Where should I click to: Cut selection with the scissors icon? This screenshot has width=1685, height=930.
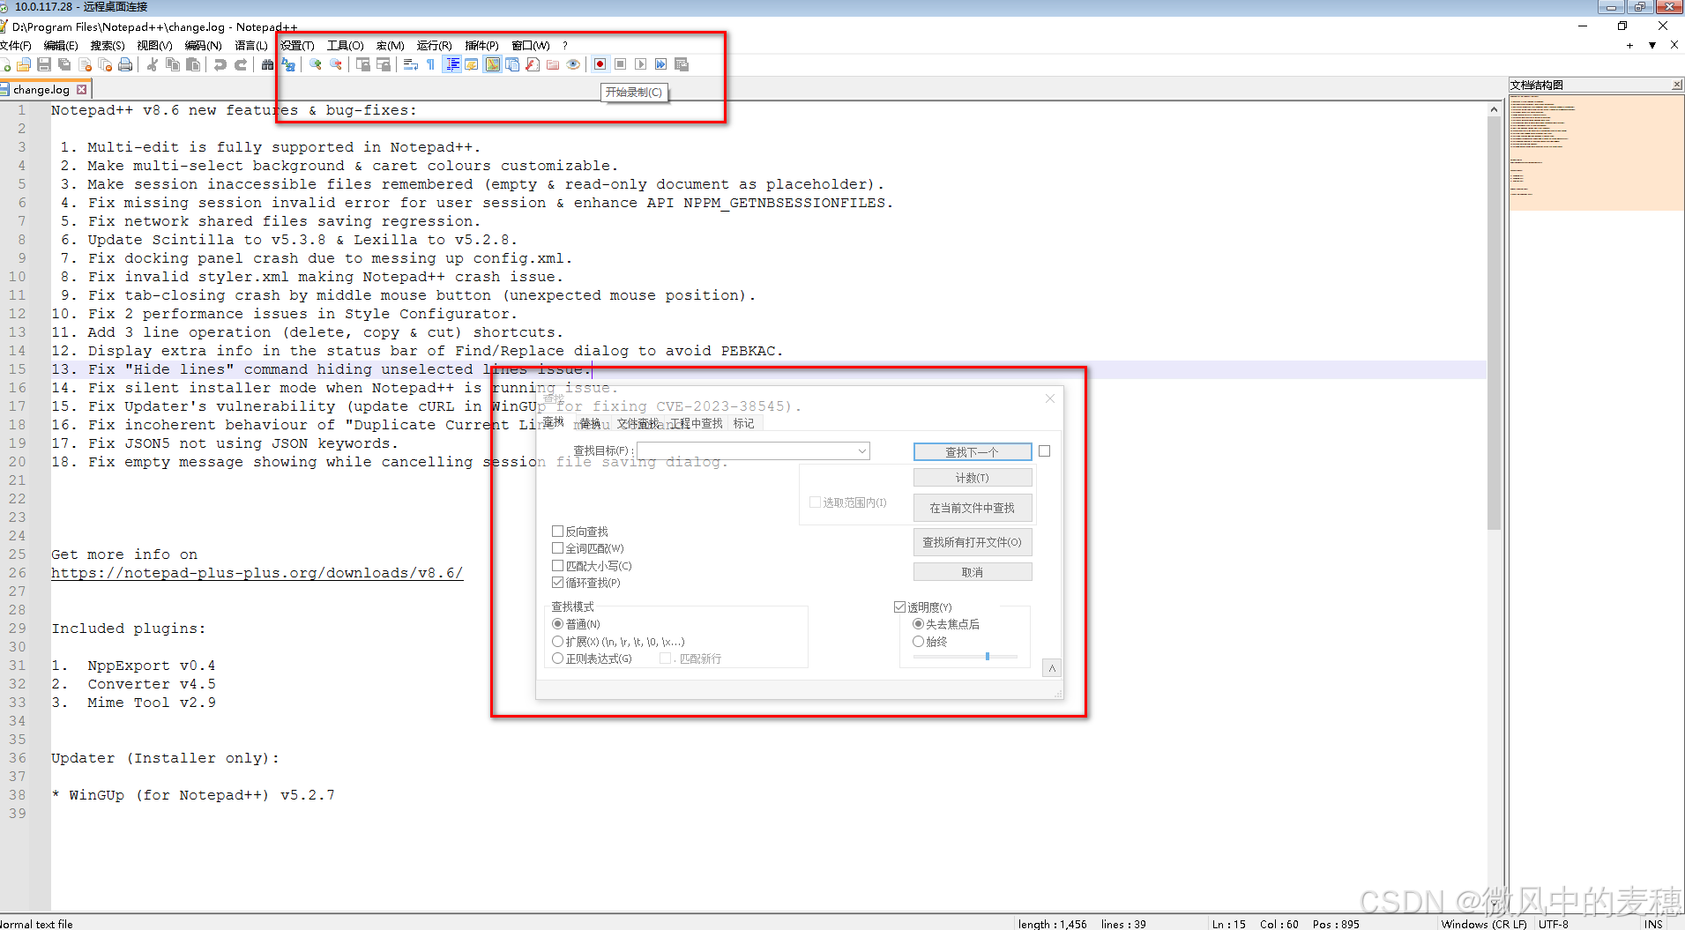point(153,64)
